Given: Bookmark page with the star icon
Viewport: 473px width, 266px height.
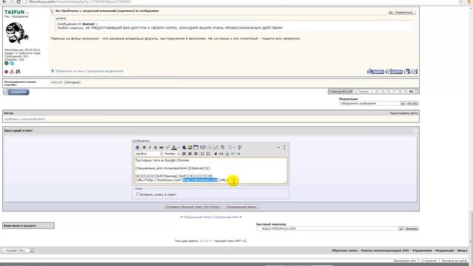Looking at the screenshot, I should click(x=461, y=1).
